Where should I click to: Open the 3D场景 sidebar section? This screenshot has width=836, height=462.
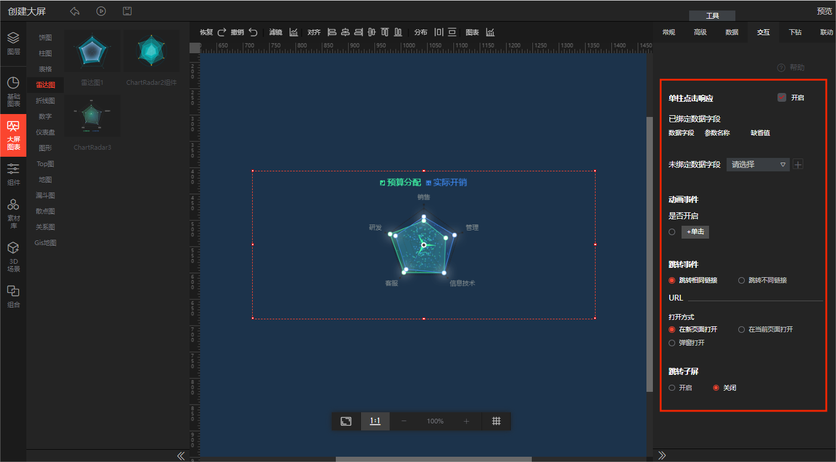[x=13, y=257]
